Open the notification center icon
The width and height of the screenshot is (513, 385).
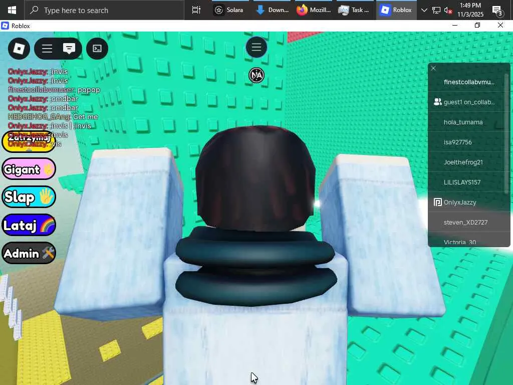pyautogui.click(x=497, y=11)
